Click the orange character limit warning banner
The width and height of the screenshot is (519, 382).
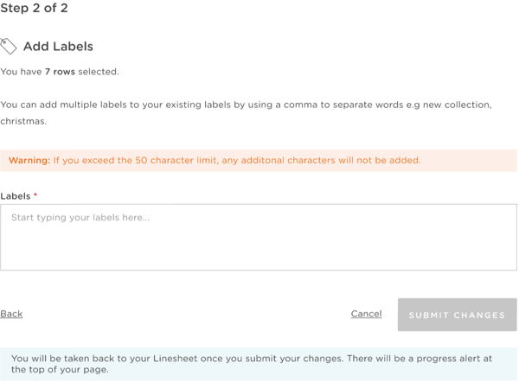click(259, 161)
